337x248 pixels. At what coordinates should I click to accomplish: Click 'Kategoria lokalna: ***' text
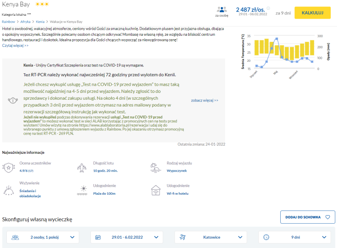coord(16,14)
